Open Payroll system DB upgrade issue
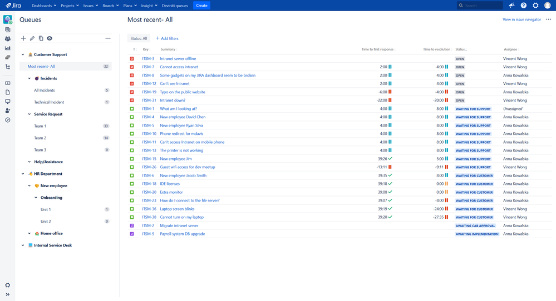Image resolution: width=556 pixels, height=301 pixels. [182, 234]
